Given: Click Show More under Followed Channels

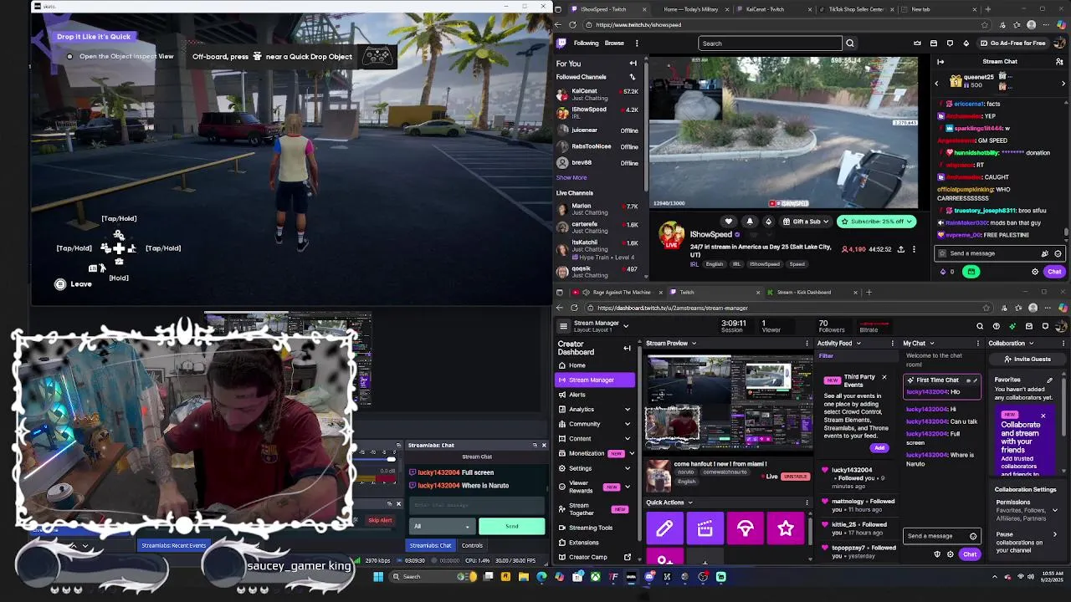Looking at the screenshot, I should point(571,177).
